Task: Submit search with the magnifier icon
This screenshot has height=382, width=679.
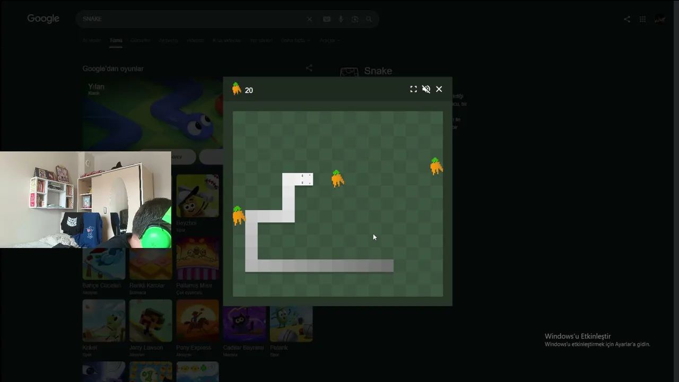Action: click(x=369, y=19)
